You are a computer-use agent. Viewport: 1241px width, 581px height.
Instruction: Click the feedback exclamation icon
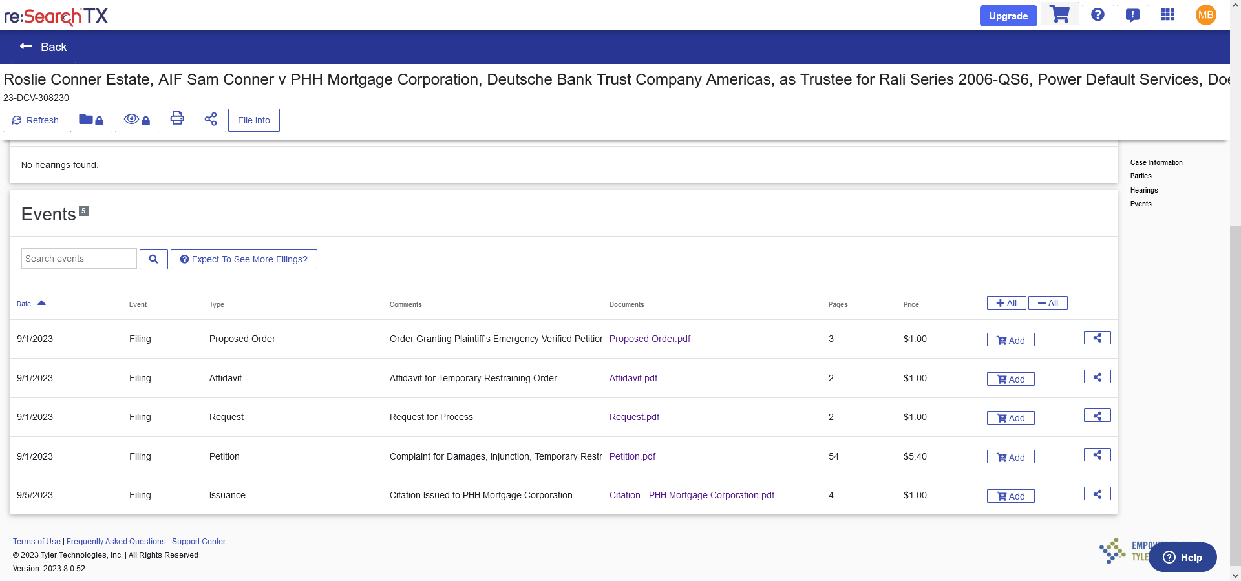pos(1132,15)
